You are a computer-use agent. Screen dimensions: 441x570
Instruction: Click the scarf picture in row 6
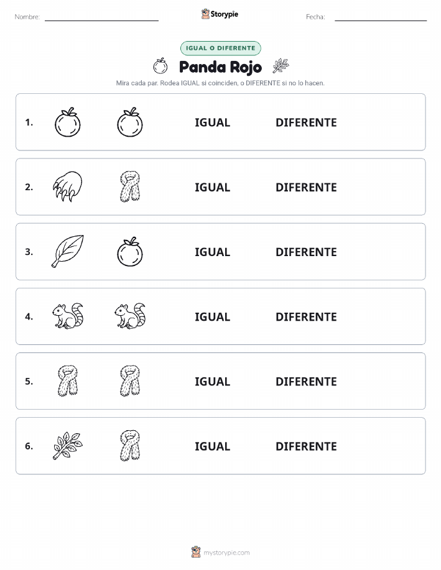(x=130, y=446)
